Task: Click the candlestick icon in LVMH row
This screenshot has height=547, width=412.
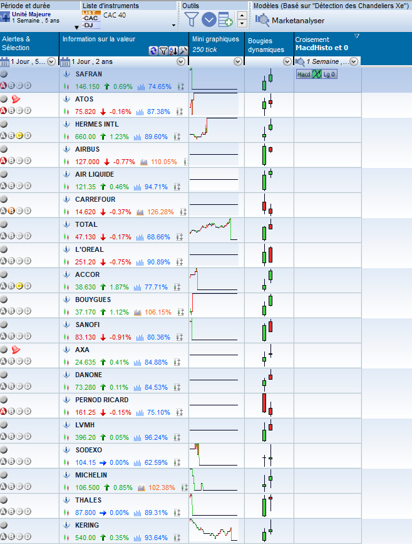Action: tap(66, 437)
